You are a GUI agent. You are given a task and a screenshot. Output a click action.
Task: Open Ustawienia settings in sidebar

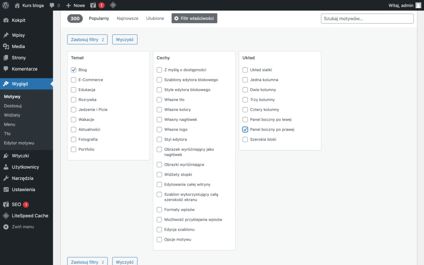point(23,189)
